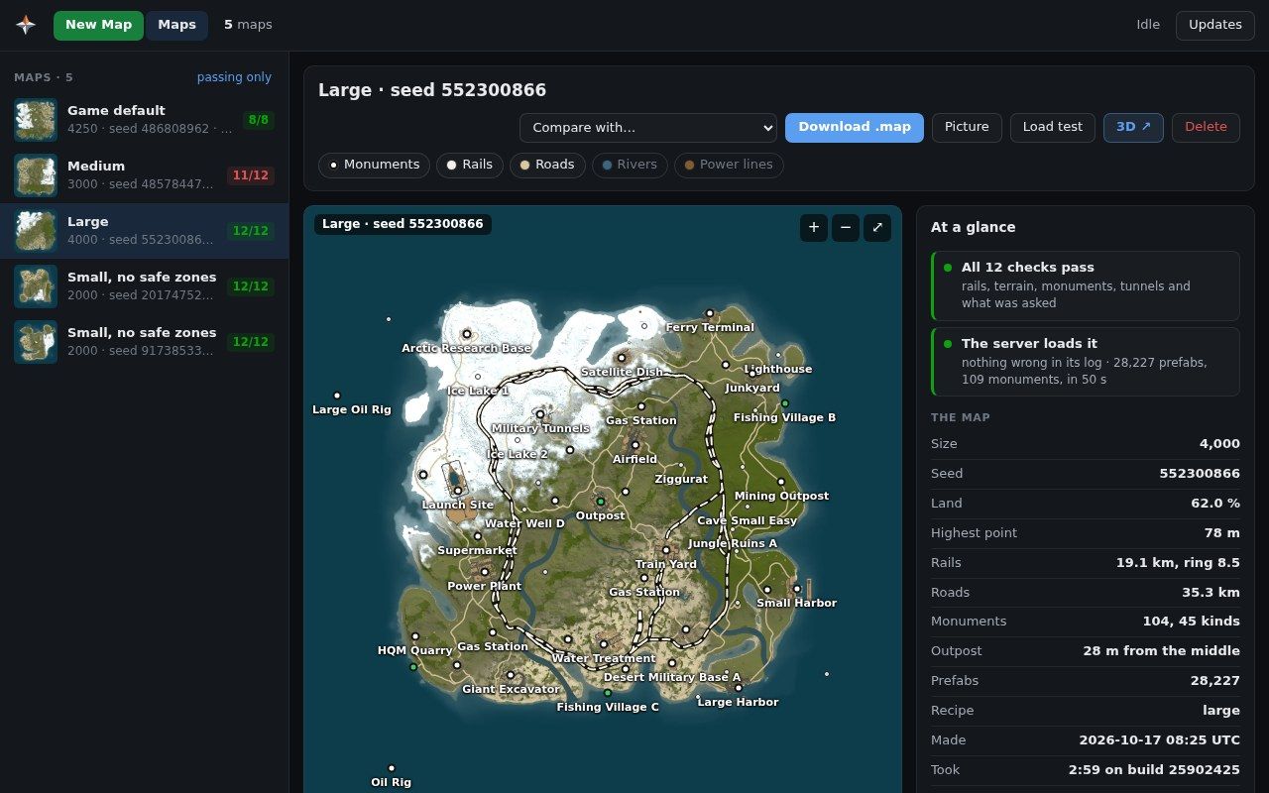The height and width of the screenshot is (793, 1269).
Task: Run the Load test
Action: (x=1053, y=127)
